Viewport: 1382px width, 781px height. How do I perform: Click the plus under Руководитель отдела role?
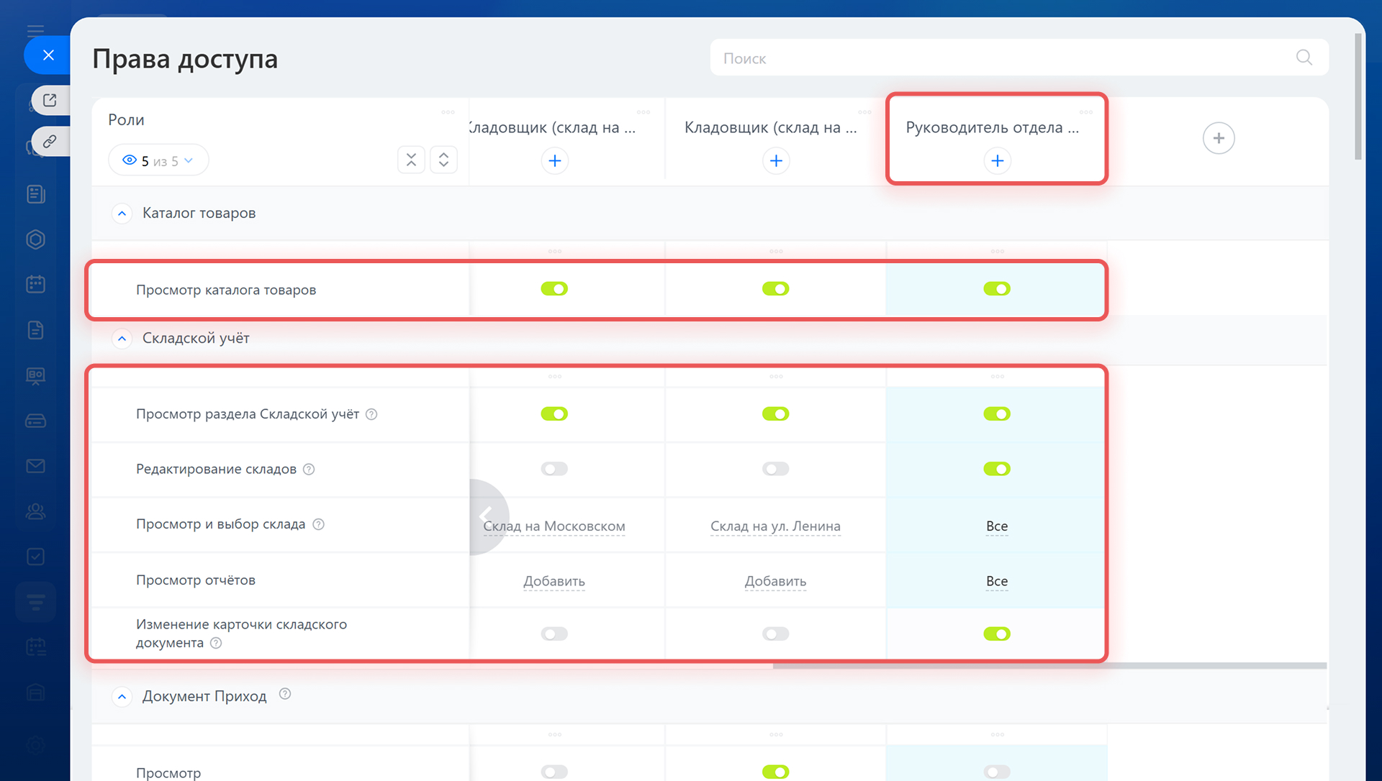pyautogui.click(x=997, y=160)
